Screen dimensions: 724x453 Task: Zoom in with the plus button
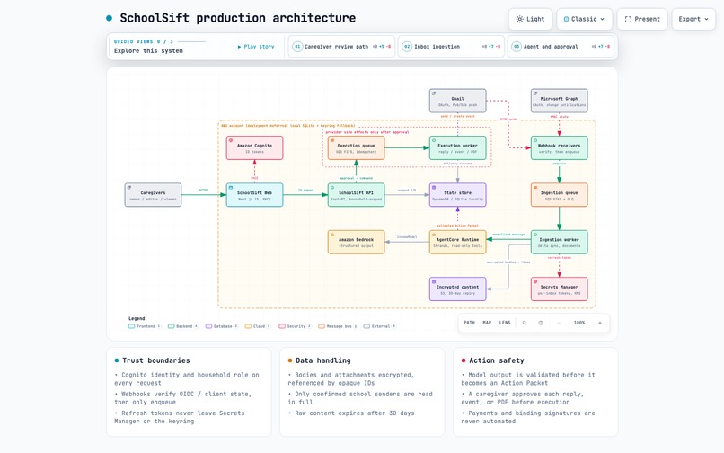click(x=600, y=323)
